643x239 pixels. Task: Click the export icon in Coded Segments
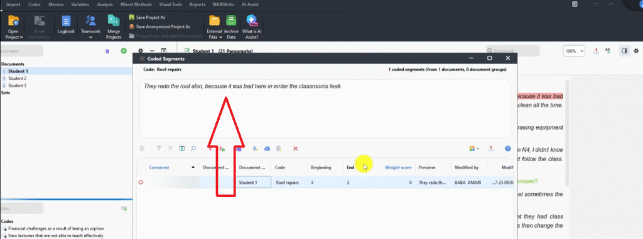pyautogui.click(x=491, y=149)
